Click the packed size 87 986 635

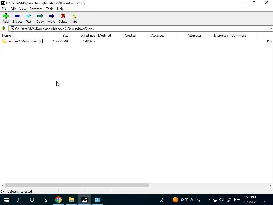87,41
